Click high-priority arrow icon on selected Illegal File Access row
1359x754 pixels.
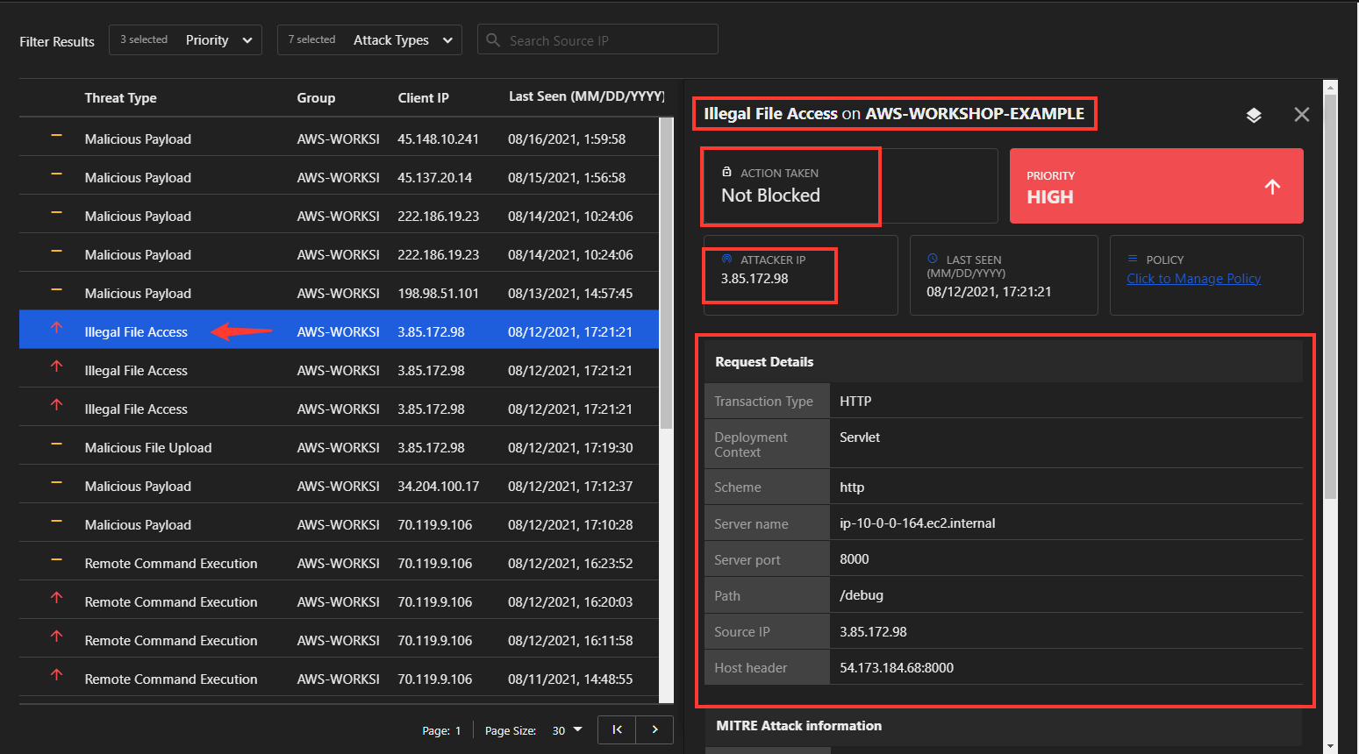click(56, 328)
